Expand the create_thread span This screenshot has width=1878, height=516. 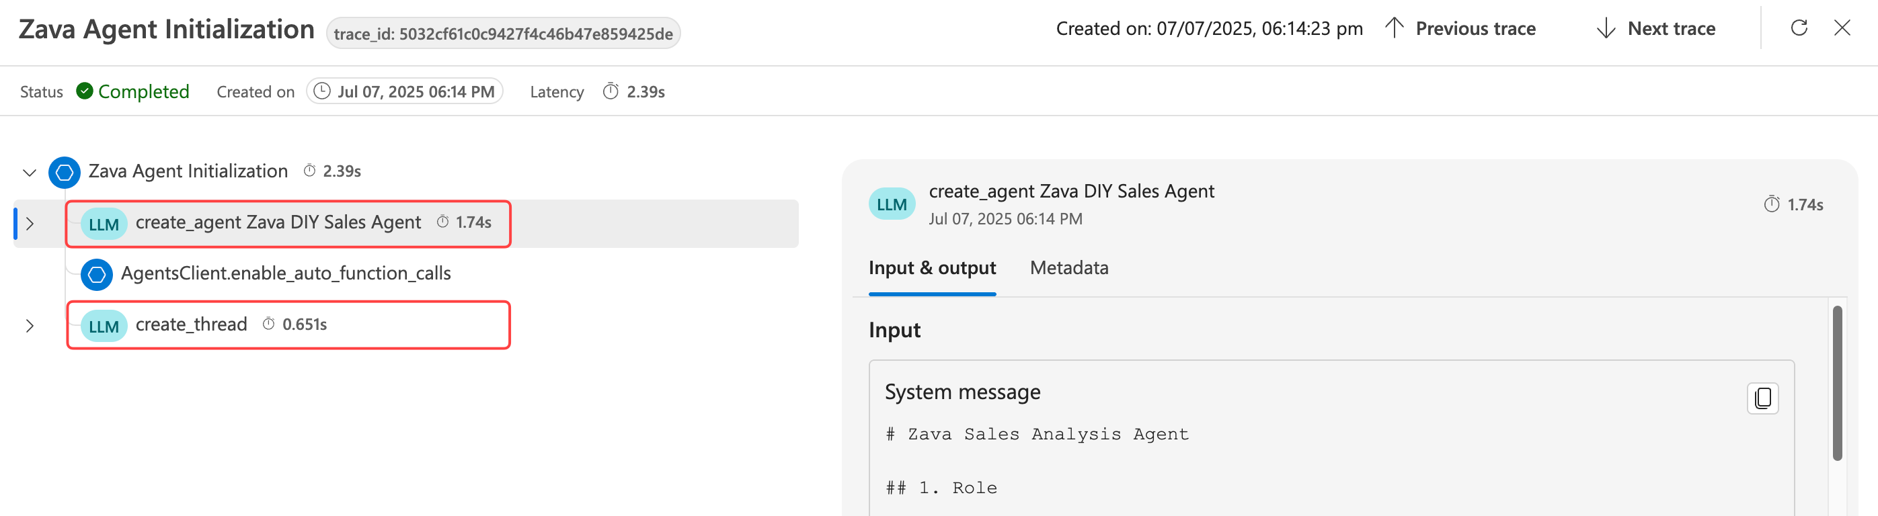30,326
